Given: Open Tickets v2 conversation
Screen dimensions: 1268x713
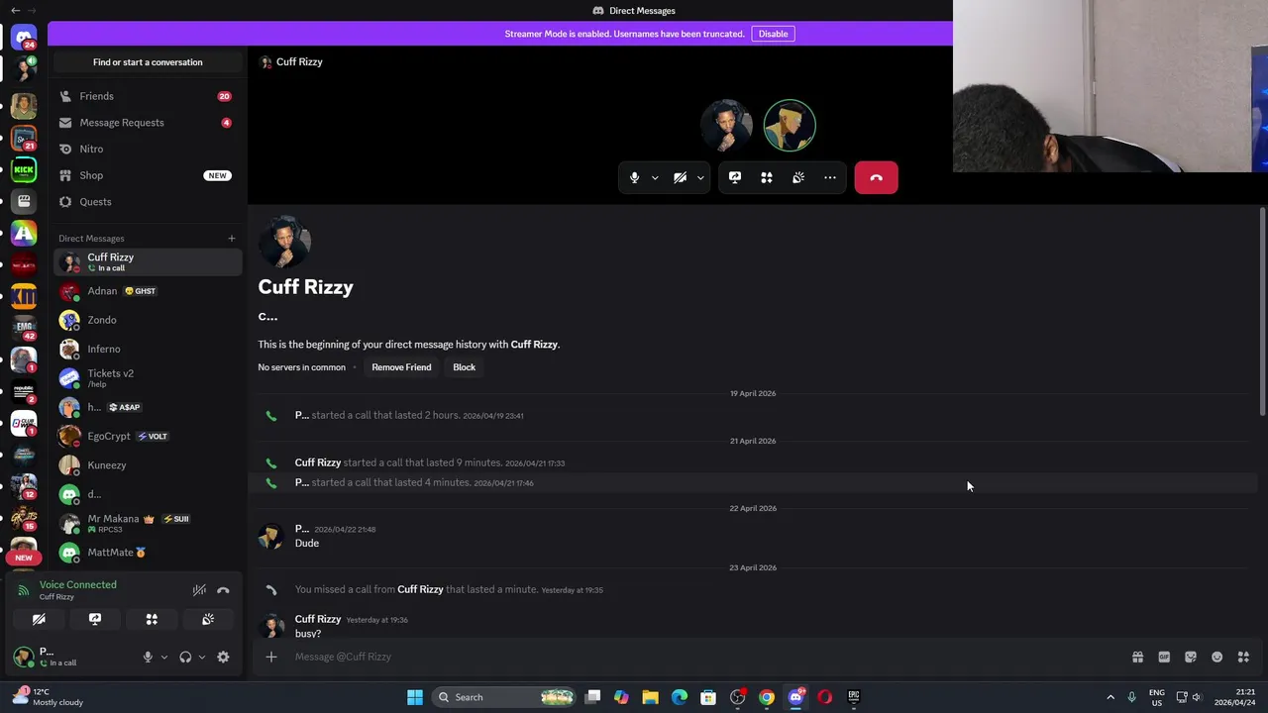Looking at the screenshot, I should [148, 377].
